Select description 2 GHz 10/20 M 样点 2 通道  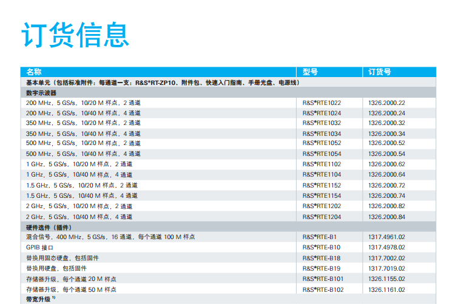tap(79, 206)
